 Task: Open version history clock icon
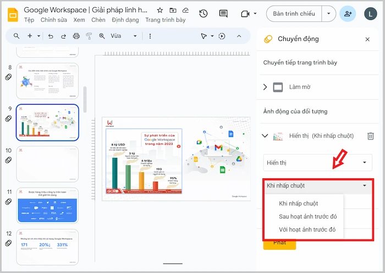[204, 14]
